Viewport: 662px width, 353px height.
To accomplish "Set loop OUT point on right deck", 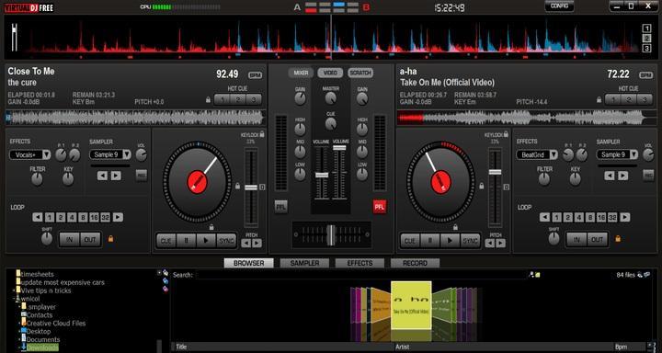I will tap(597, 240).
